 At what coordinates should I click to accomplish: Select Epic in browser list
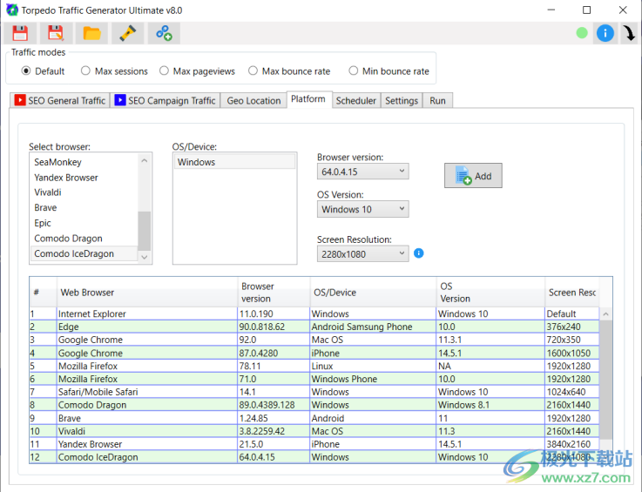(84, 223)
